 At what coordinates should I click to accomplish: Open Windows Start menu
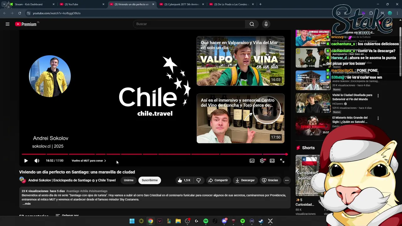132,221
